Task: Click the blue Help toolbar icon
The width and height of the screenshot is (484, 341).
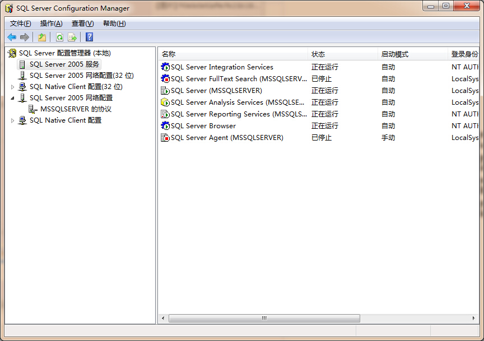Action: pos(90,37)
